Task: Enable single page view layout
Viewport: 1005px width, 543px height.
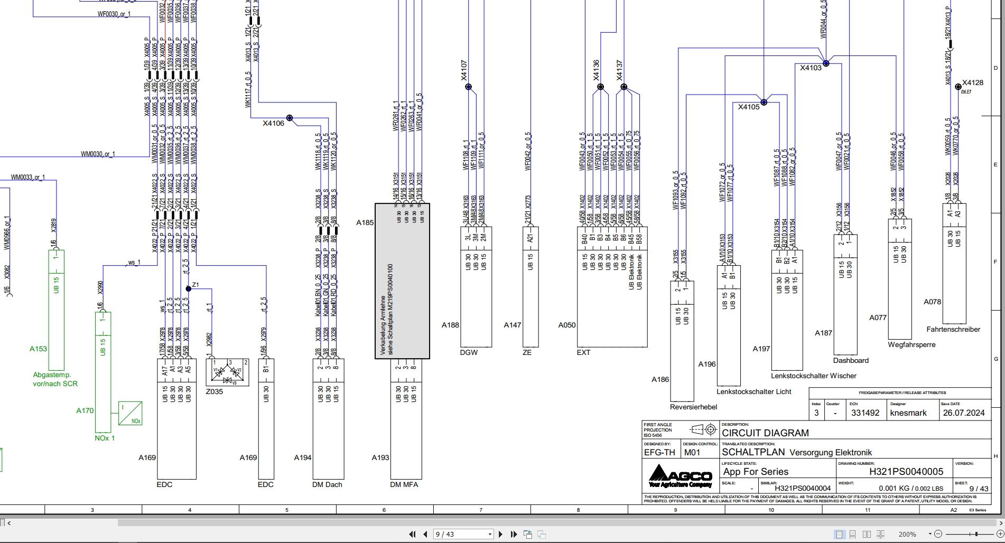Action: pyautogui.click(x=839, y=534)
